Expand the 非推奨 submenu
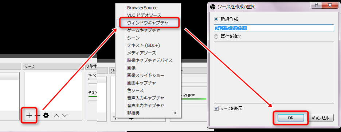The height and width of the screenshot is (132, 341). (x=148, y=113)
